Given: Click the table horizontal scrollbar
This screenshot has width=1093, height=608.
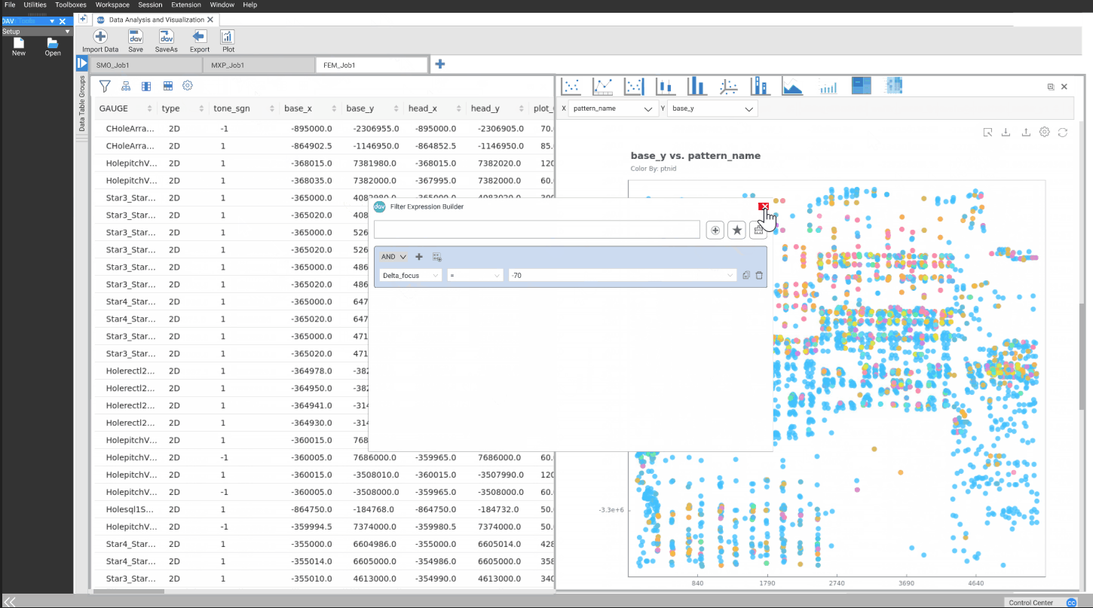Looking at the screenshot, I should 128,591.
